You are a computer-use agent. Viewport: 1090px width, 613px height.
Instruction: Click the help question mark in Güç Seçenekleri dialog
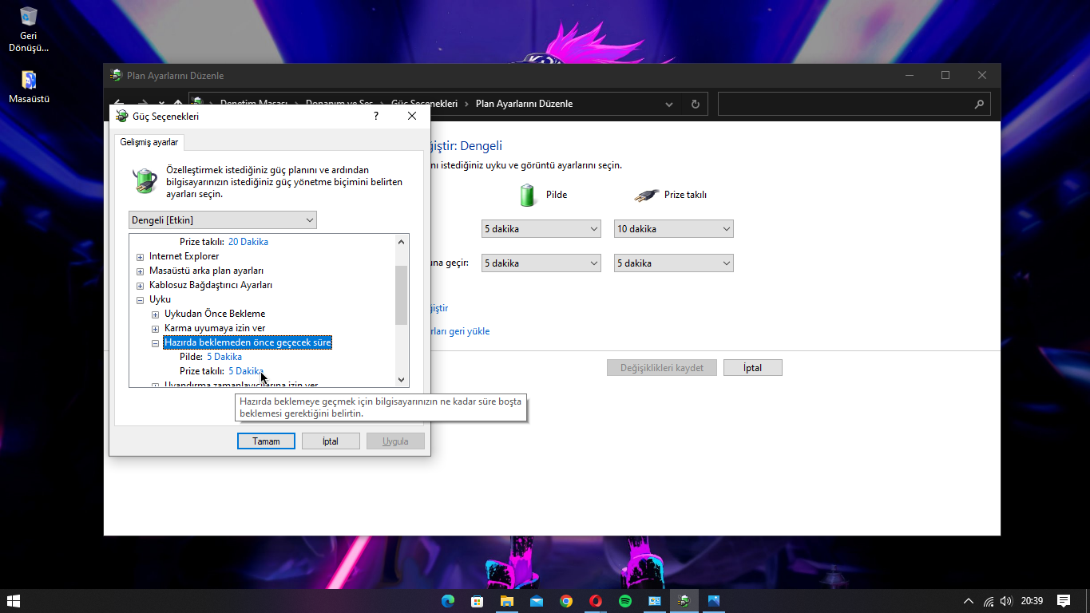pos(376,116)
